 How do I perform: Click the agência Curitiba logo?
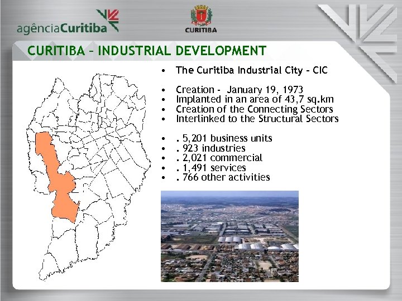point(68,22)
